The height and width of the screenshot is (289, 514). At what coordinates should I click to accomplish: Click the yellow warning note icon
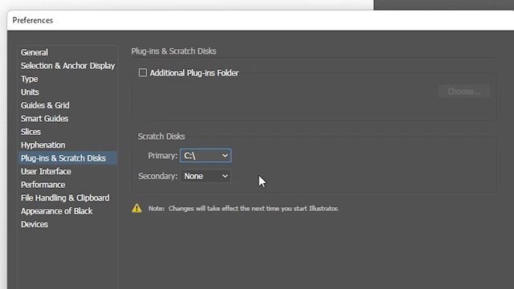tap(137, 208)
